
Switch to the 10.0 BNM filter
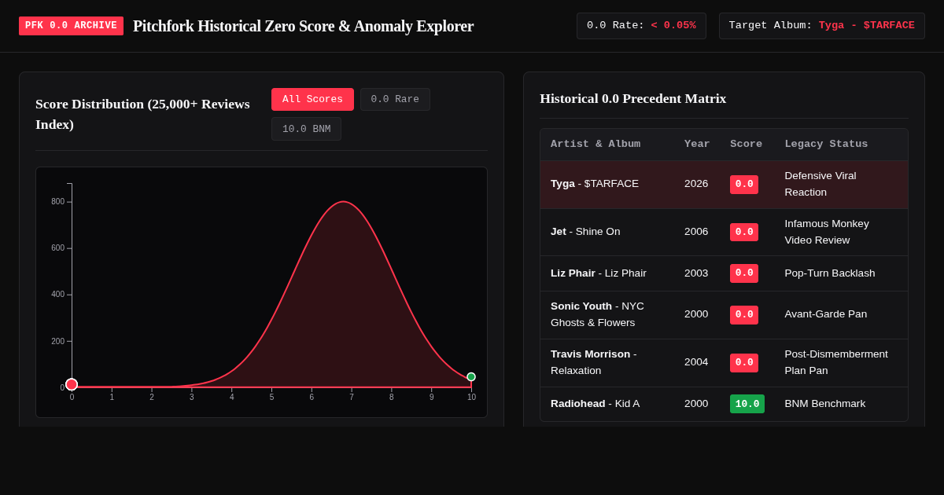(x=306, y=129)
